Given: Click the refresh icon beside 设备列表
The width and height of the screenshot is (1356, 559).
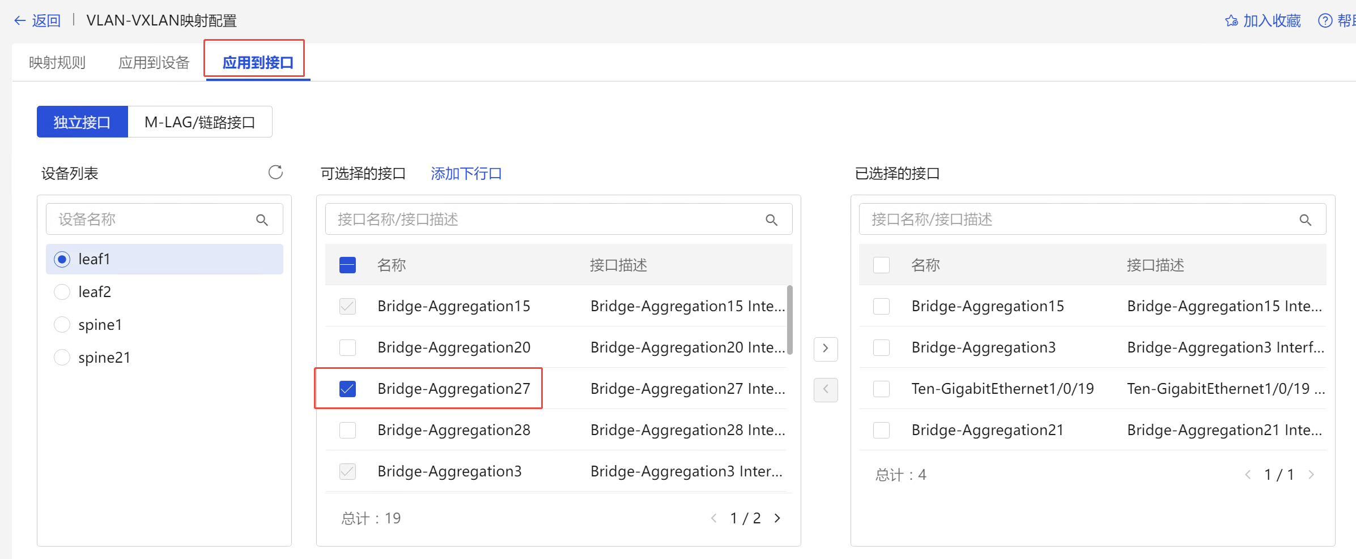Looking at the screenshot, I should pyautogui.click(x=275, y=172).
